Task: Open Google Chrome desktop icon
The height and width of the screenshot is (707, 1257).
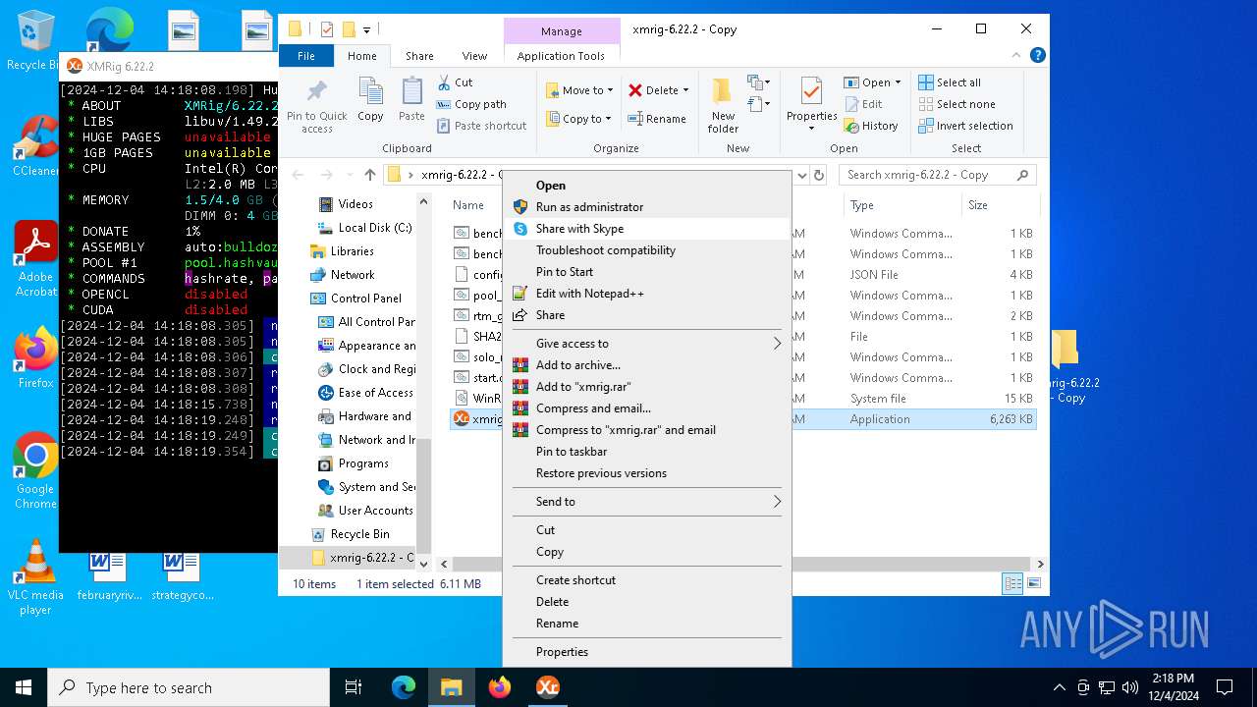Action: pos(35,471)
